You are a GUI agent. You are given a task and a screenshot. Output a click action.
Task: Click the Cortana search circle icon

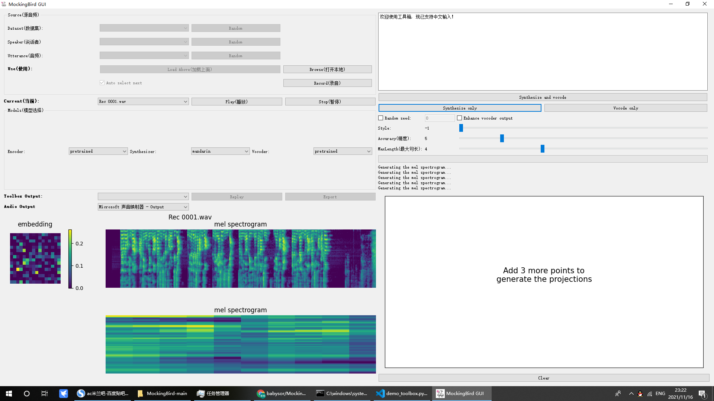click(x=27, y=394)
